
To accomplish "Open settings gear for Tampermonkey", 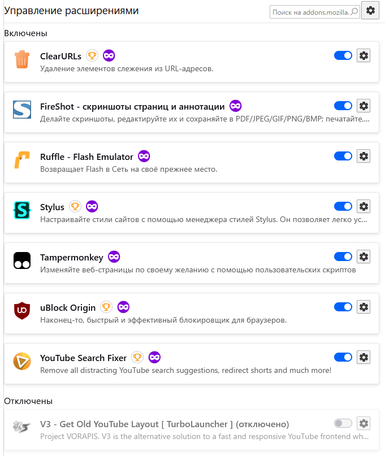I will pos(364,257).
